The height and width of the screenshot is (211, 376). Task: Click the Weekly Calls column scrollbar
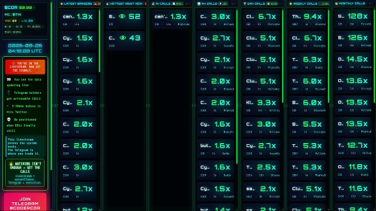pyautogui.click(x=328, y=56)
